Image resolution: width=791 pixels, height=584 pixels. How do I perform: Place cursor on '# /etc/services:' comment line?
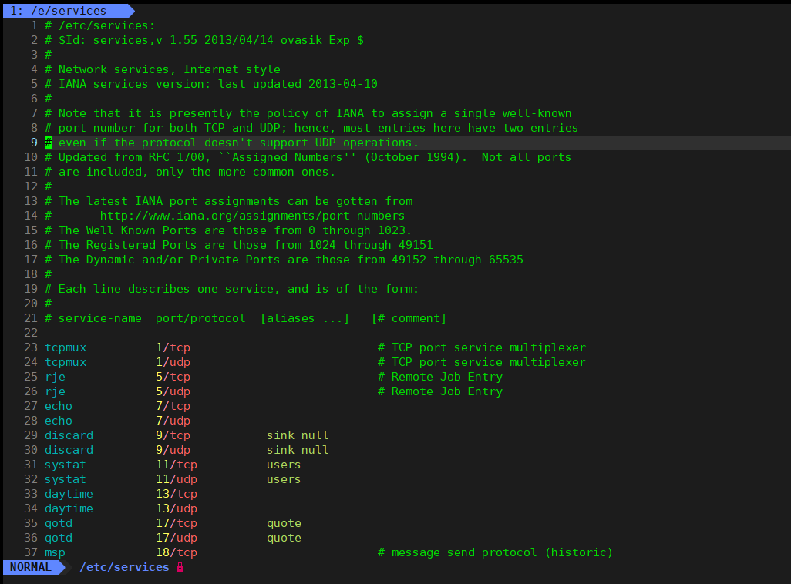(100, 25)
